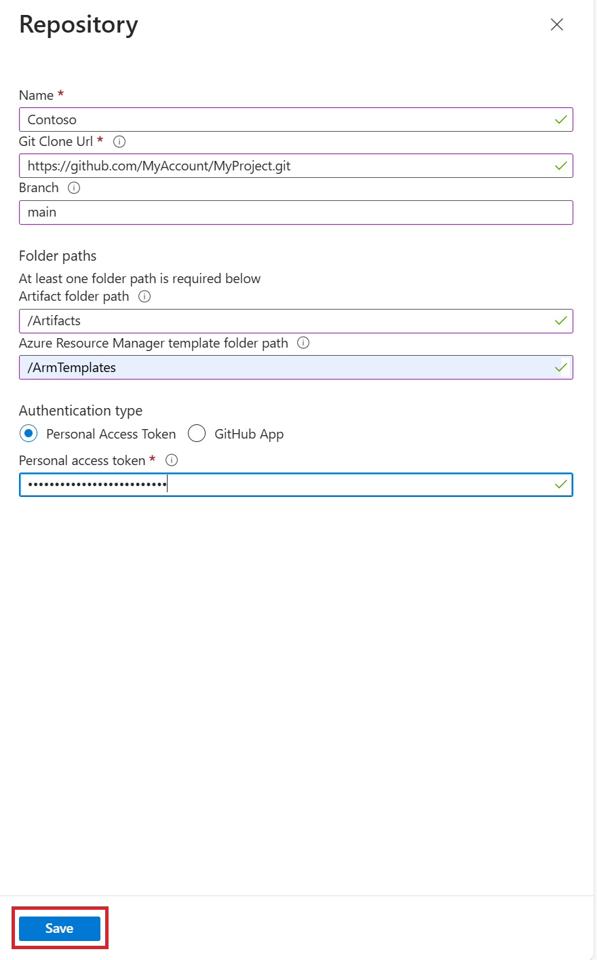Click the Name input field
The width and height of the screenshot is (597, 960).
[285, 119]
